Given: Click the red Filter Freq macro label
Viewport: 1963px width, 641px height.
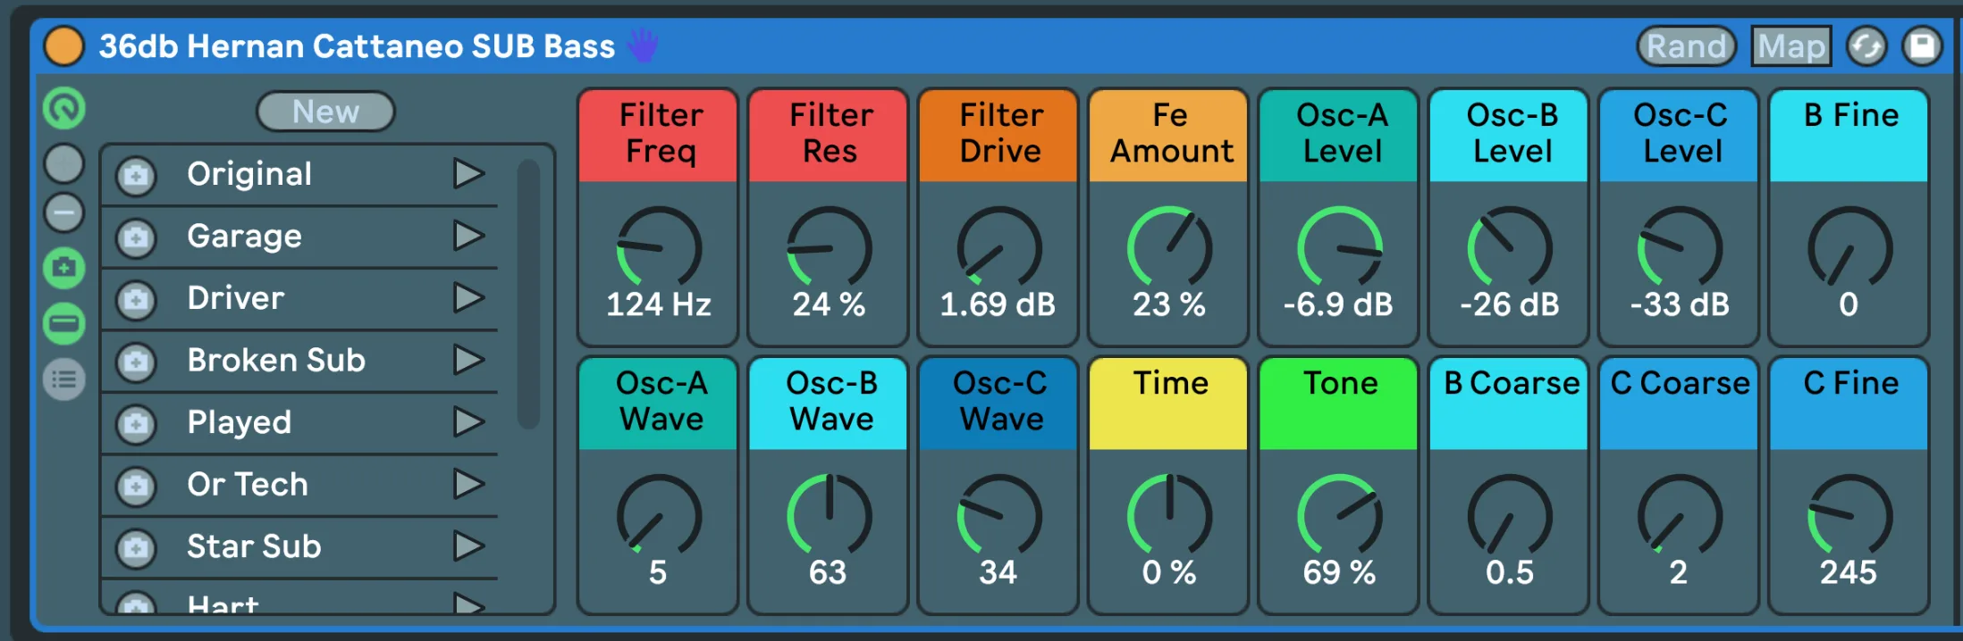Looking at the screenshot, I should [x=659, y=136].
